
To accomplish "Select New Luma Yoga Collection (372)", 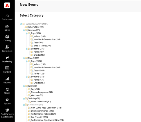I will [x=46, y=108].
